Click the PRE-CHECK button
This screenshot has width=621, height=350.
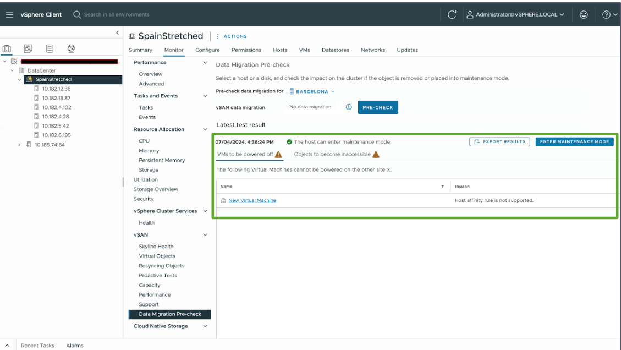378,107
